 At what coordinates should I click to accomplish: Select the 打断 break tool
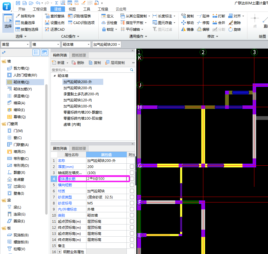(x=219, y=16)
